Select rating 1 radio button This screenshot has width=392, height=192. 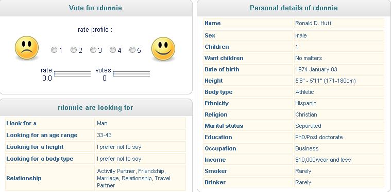pos(54,50)
